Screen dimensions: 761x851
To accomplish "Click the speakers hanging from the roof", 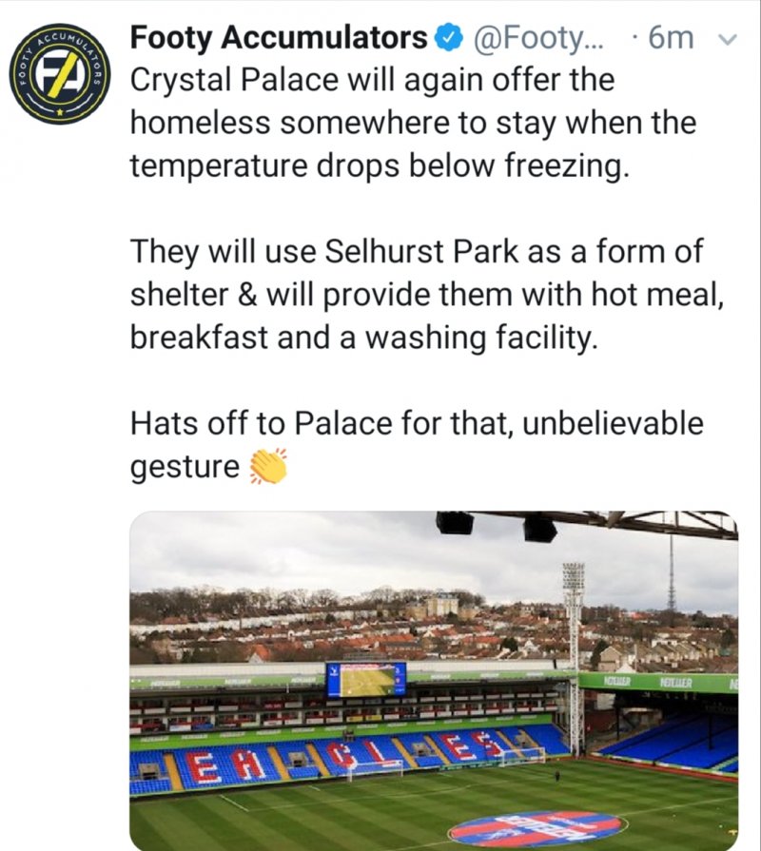I will pyautogui.click(x=497, y=526).
